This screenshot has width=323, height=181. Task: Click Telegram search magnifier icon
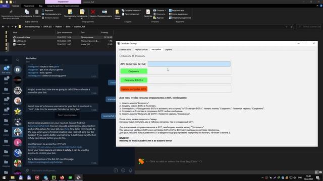[x=18, y=60]
